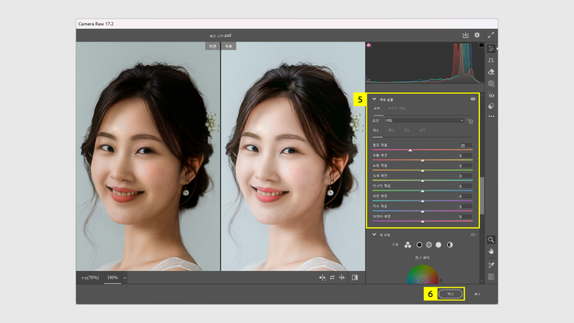Open the Presets overlapping circles icon

[x=491, y=106]
